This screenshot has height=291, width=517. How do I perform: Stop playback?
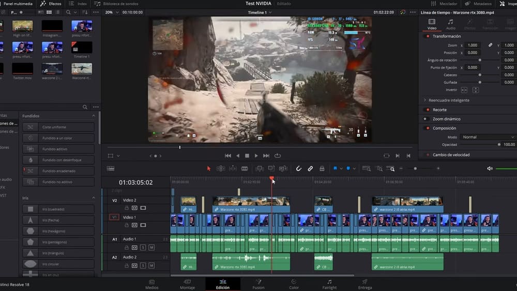pyautogui.click(x=247, y=156)
